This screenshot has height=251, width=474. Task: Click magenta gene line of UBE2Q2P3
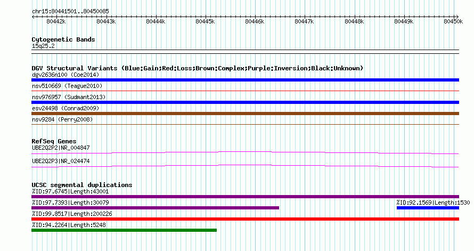(x=245, y=166)
